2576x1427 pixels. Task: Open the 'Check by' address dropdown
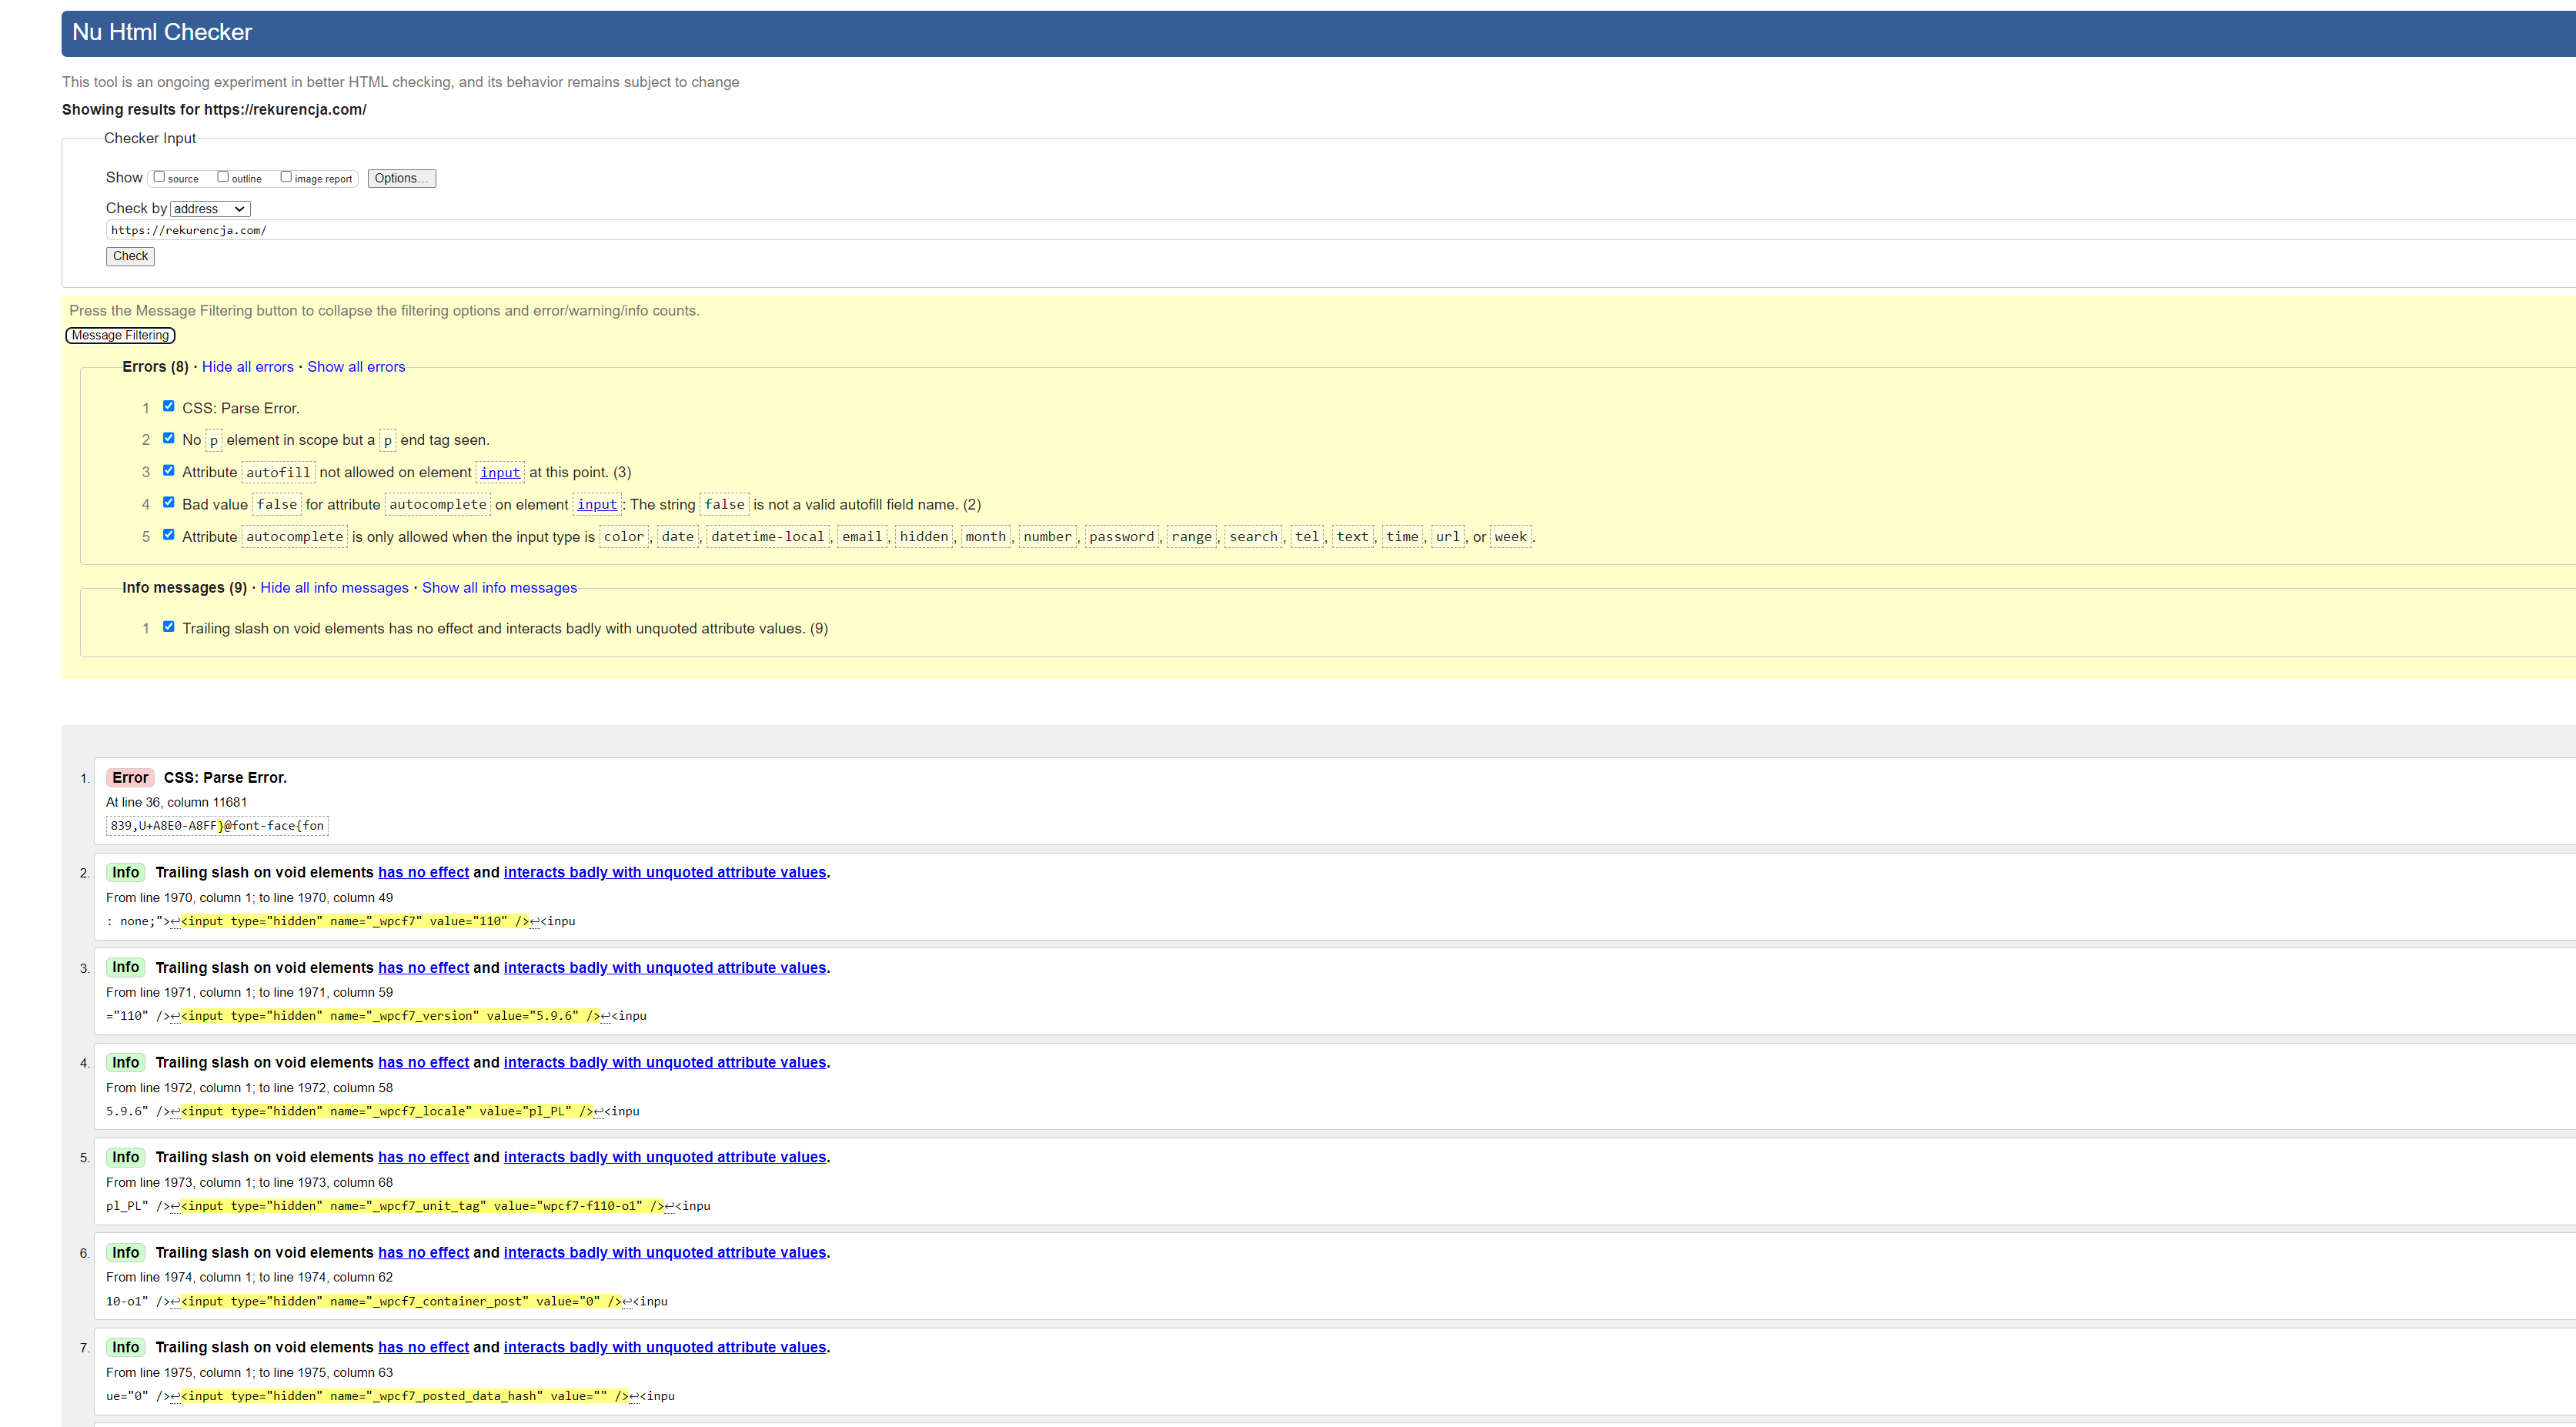[210, 209]
